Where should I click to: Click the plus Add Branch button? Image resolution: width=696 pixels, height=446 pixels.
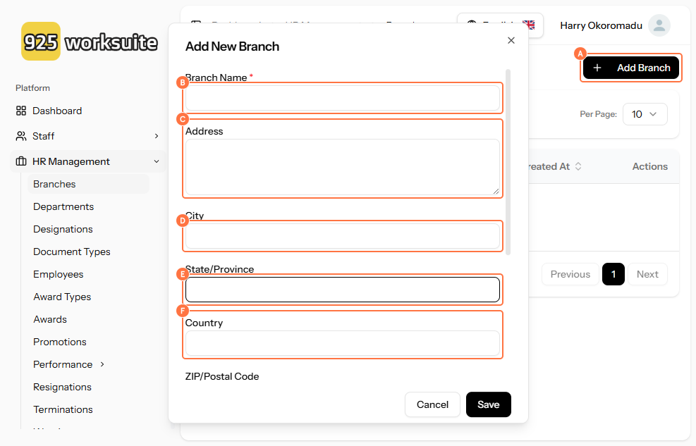(631, 68)
